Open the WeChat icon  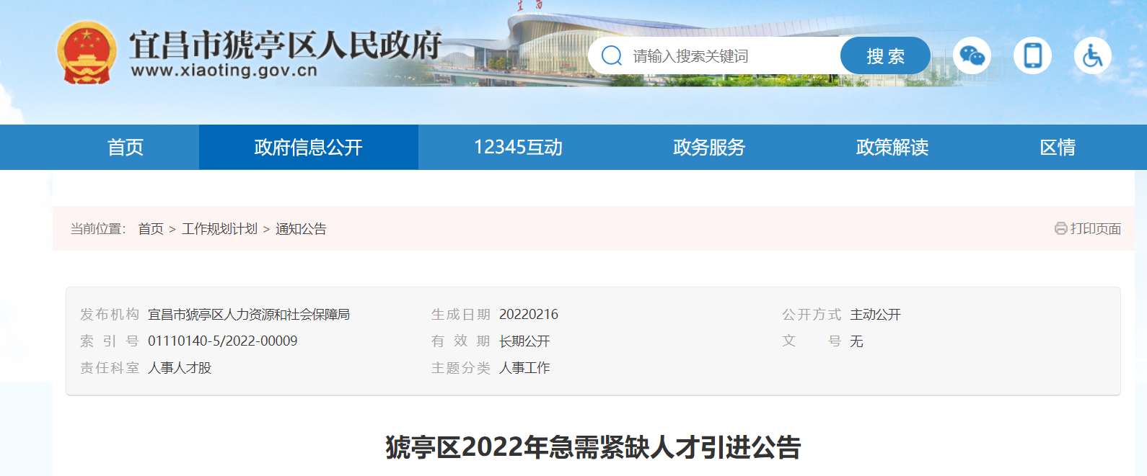[972, 55]
